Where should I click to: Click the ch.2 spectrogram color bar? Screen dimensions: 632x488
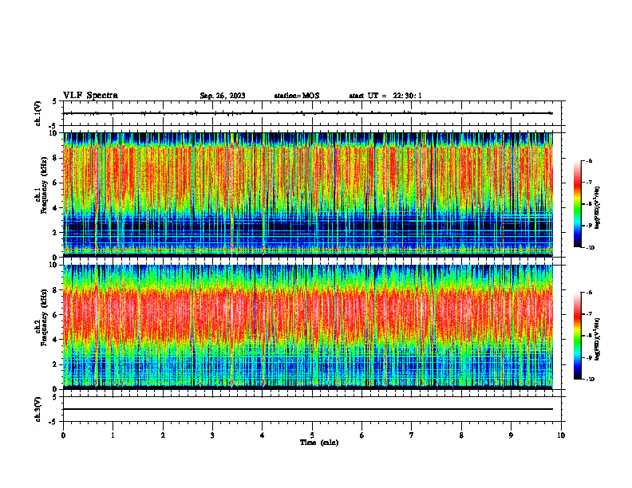coord(578,336)
